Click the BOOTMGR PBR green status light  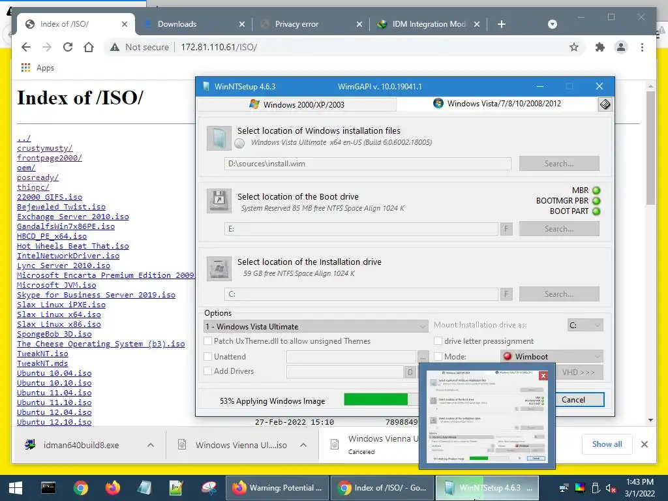click(x=596, y=201)
